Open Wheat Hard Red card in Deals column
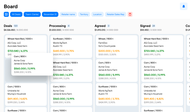The width and height of the screenshot is (190, 112). [26, 44]
